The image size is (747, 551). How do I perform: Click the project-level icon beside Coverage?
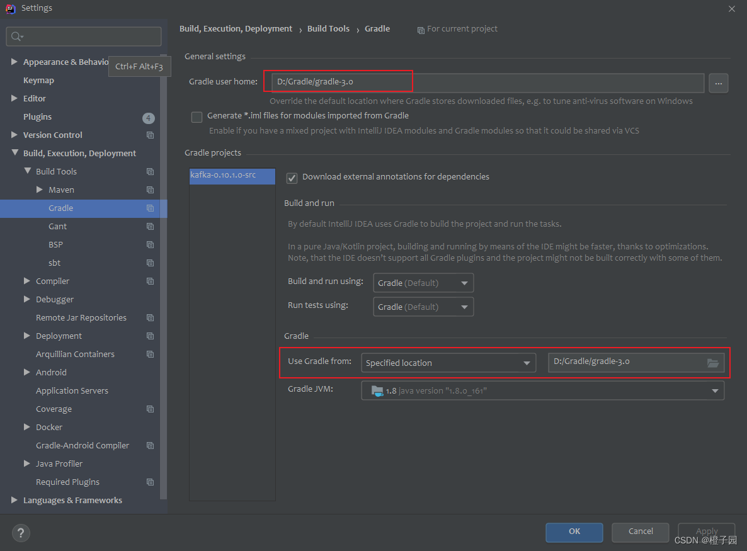coord(150,409)
